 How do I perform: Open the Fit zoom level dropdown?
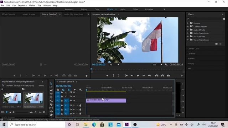114,65
